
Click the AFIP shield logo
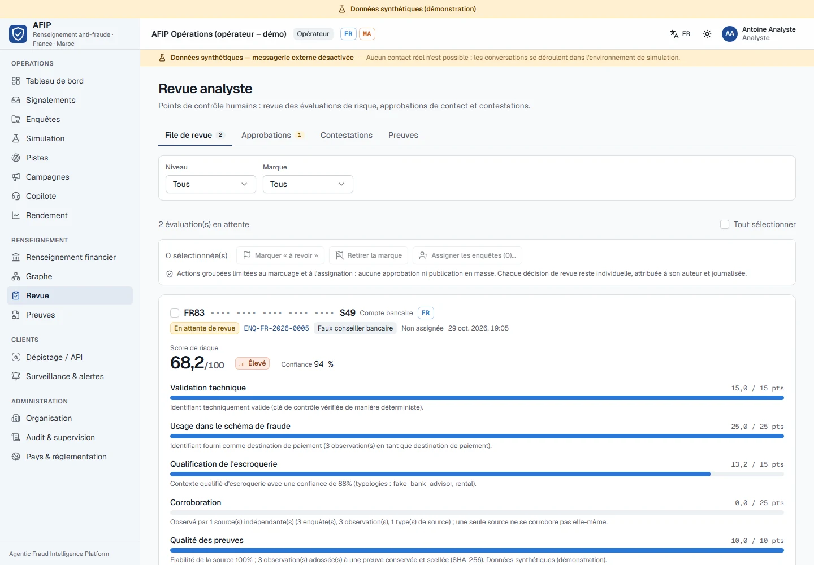pos(18,34)
